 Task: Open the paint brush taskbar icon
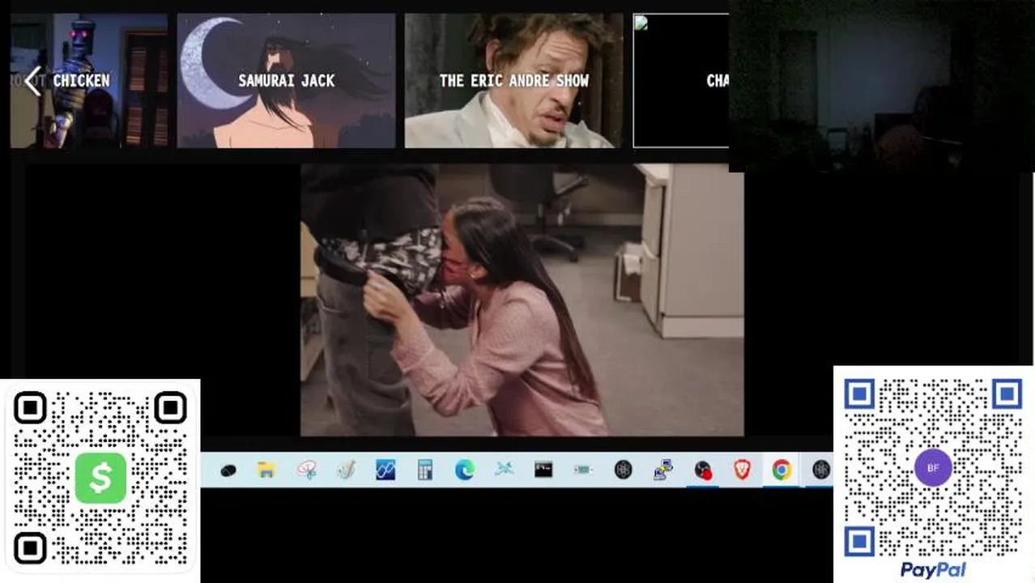coord(346,470)
